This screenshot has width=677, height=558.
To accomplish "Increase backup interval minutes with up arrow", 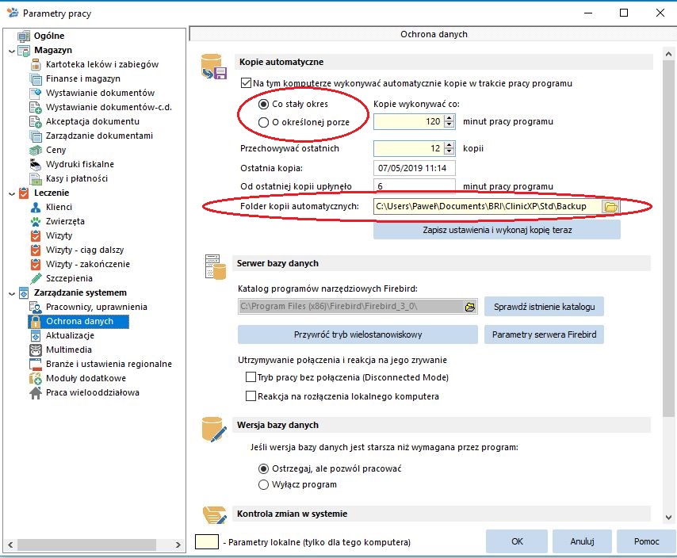I will tap(449, 118).
